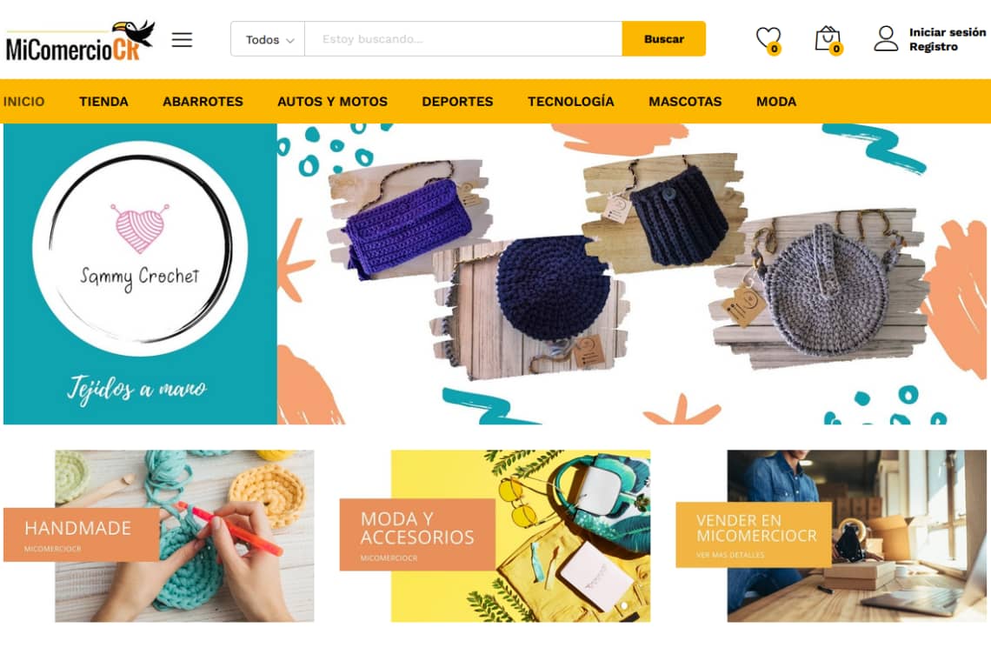Click the search field 'Estoy buscando...'
Screen dimensions: 991x661
coord(463,39)
